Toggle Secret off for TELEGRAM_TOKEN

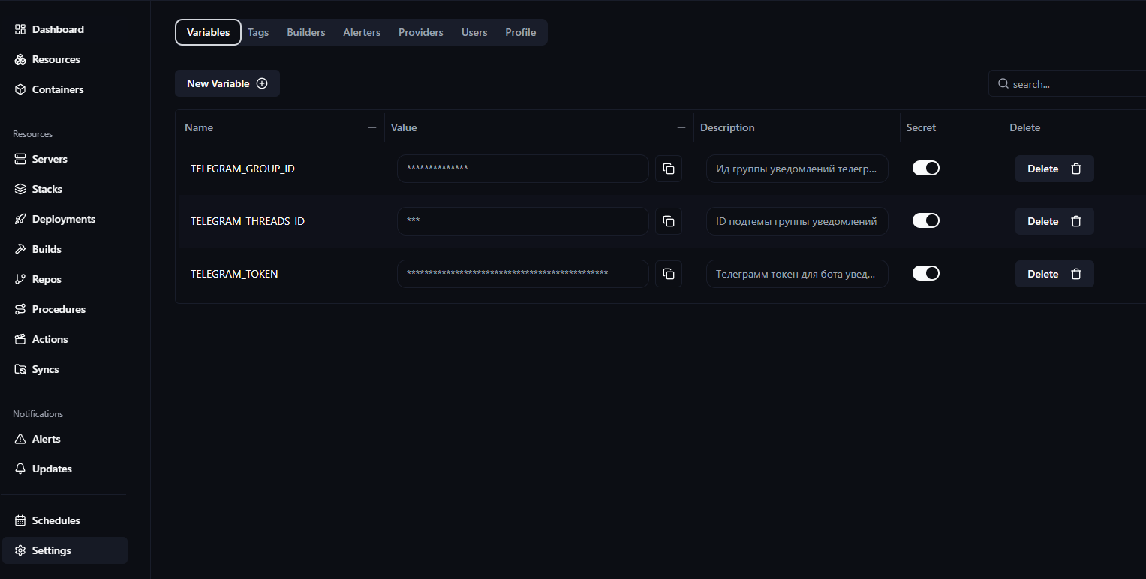[925, 273]
